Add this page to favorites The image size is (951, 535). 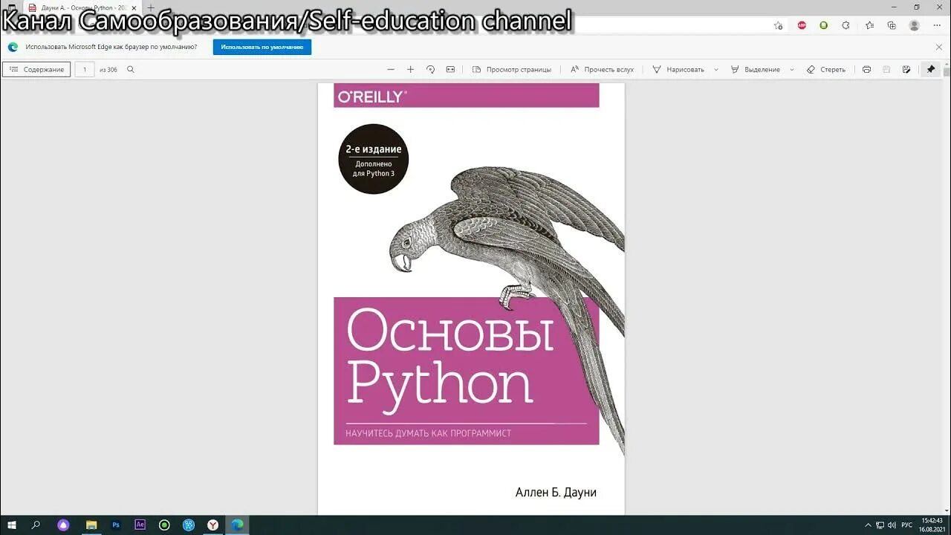tap(778, 25)
